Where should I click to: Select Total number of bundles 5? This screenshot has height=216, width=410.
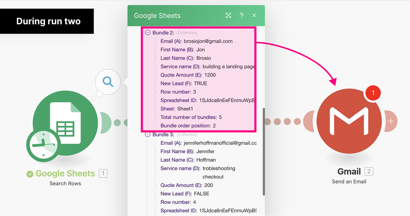220,117
